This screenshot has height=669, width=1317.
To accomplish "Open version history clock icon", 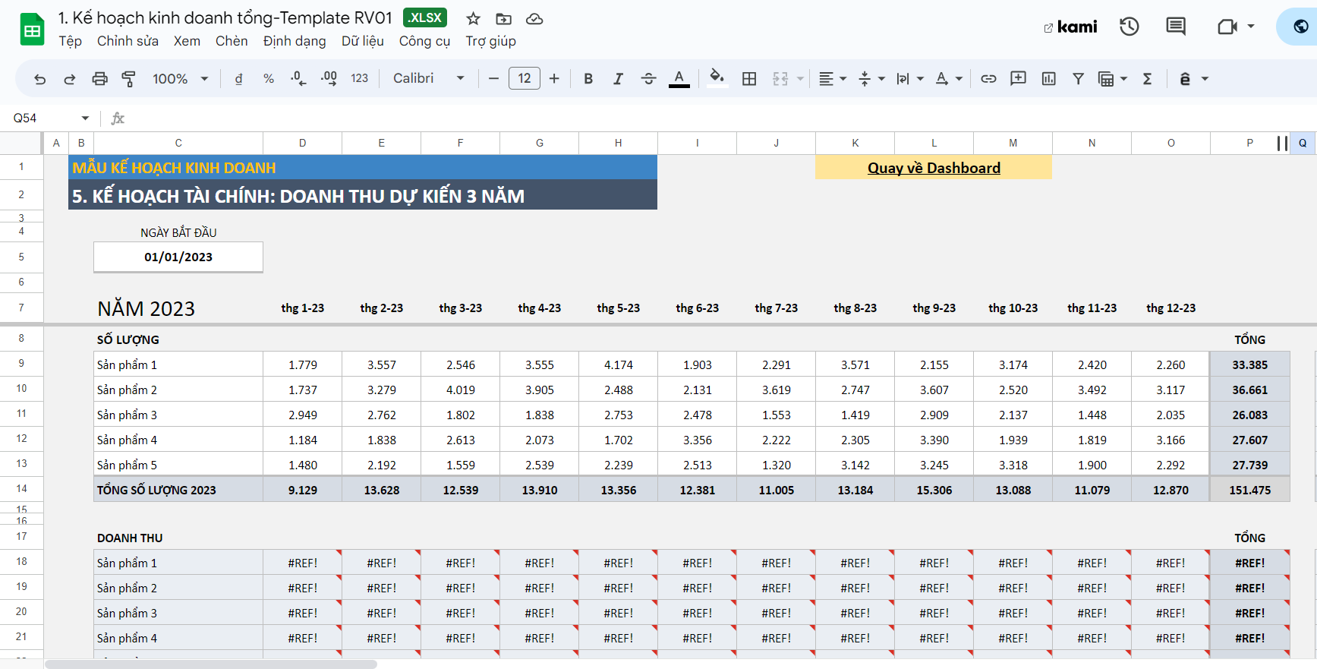I will pyautogui.click(x=1130, y=27).
